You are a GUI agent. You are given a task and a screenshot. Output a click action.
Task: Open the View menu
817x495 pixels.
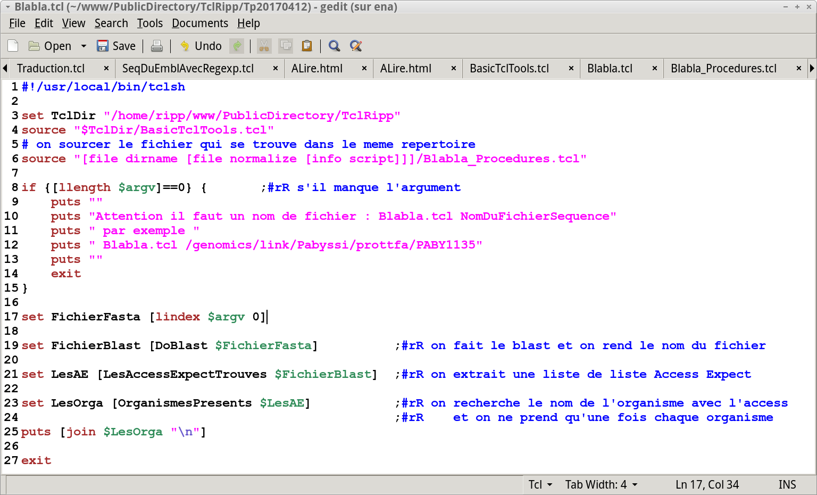pyautogui.click(x=73, y=23)
